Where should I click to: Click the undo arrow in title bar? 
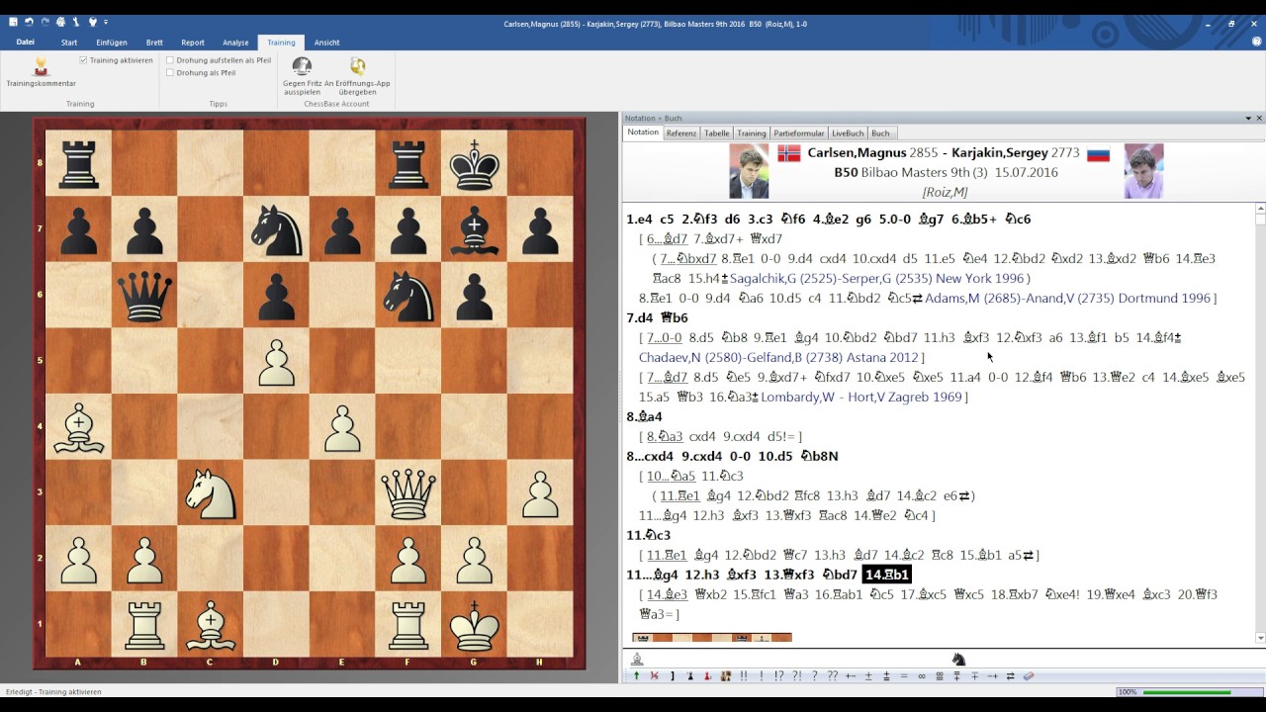[x=29, y=22]
